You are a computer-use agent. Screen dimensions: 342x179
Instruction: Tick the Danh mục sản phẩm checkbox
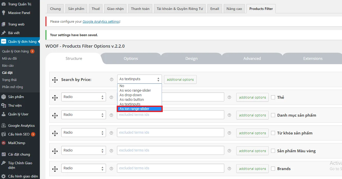click(273, 115)
